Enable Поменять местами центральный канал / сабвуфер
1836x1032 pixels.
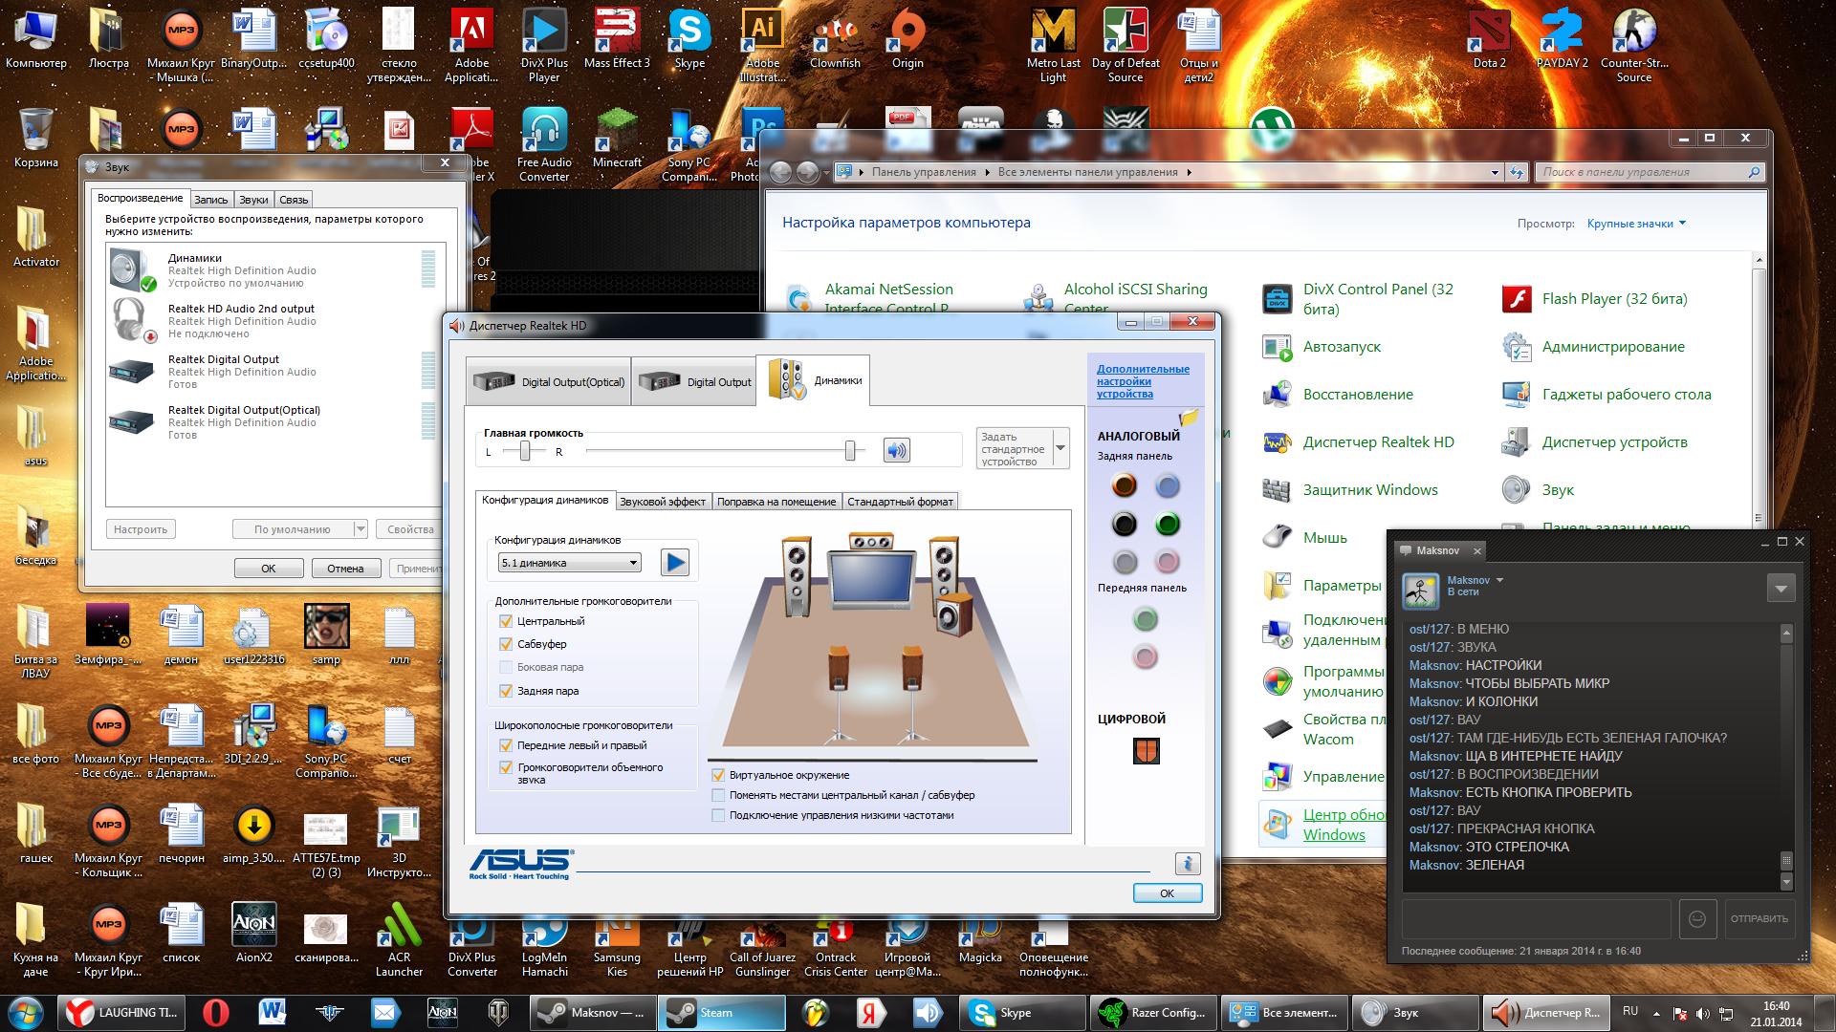(718, 795)
